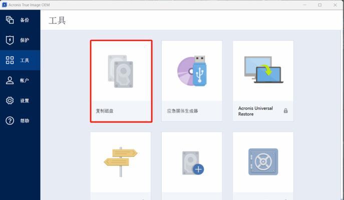Minimize the Acronis window
Screen dimensions: 344x200
pos(304,5)
